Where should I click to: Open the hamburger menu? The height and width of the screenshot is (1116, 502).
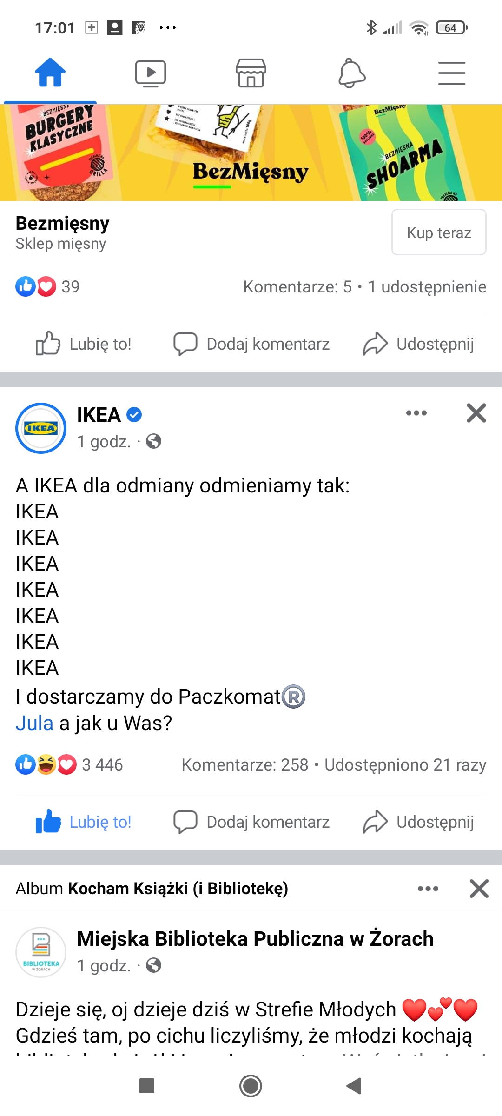coord(451,73)
